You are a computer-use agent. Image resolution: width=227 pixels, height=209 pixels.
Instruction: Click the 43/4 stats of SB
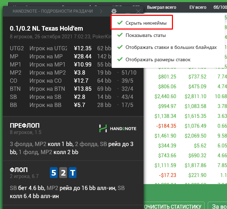click(127, 97)
